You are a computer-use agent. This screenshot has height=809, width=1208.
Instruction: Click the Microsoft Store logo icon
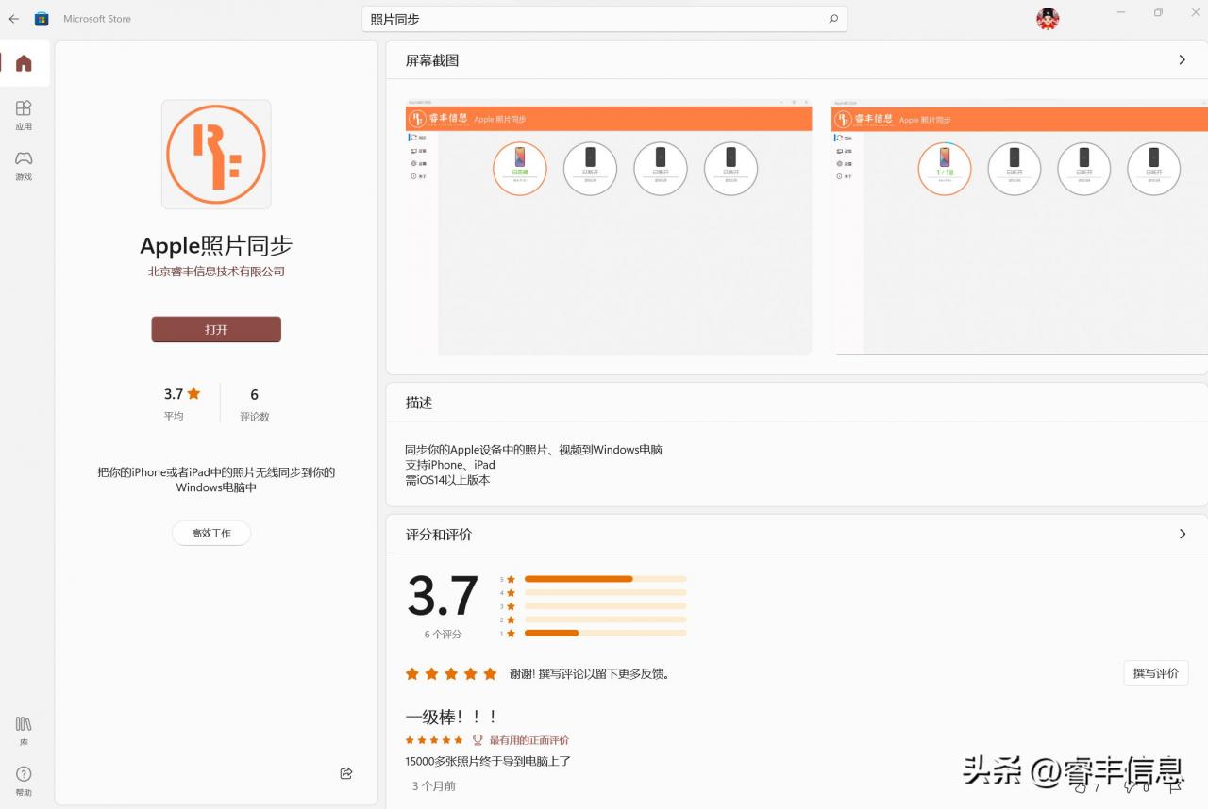[42, 19]
